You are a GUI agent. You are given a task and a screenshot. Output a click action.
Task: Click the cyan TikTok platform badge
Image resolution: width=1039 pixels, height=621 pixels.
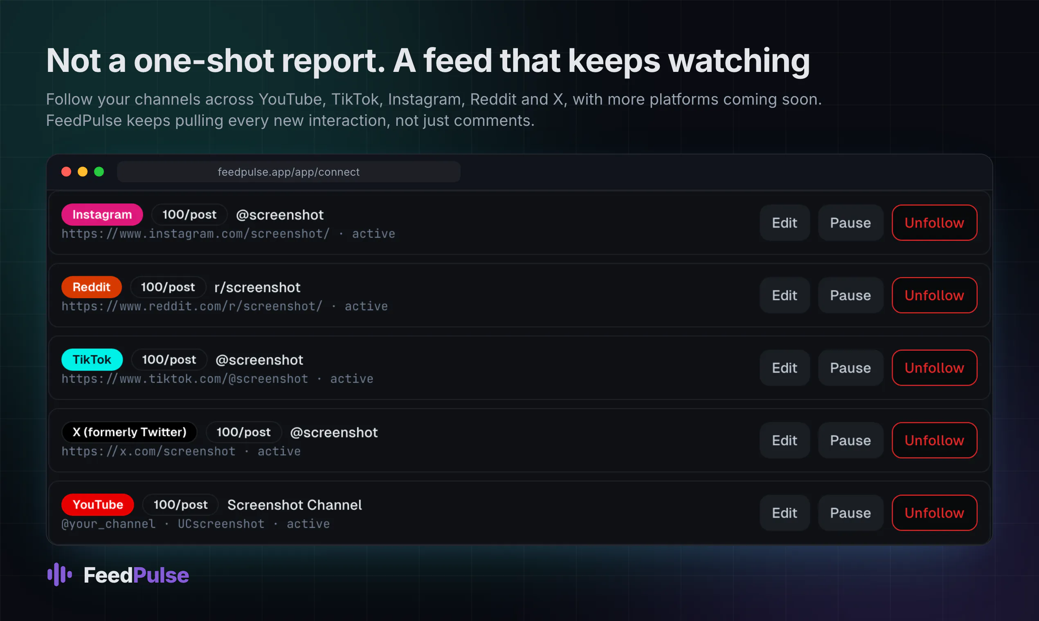click(x=92, y=360)
